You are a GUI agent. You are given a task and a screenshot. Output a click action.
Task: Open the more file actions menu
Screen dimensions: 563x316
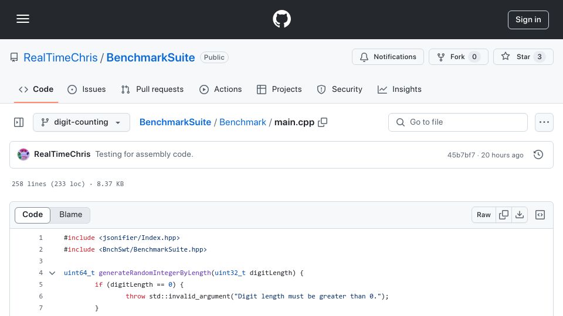click(x=544, y=122)
